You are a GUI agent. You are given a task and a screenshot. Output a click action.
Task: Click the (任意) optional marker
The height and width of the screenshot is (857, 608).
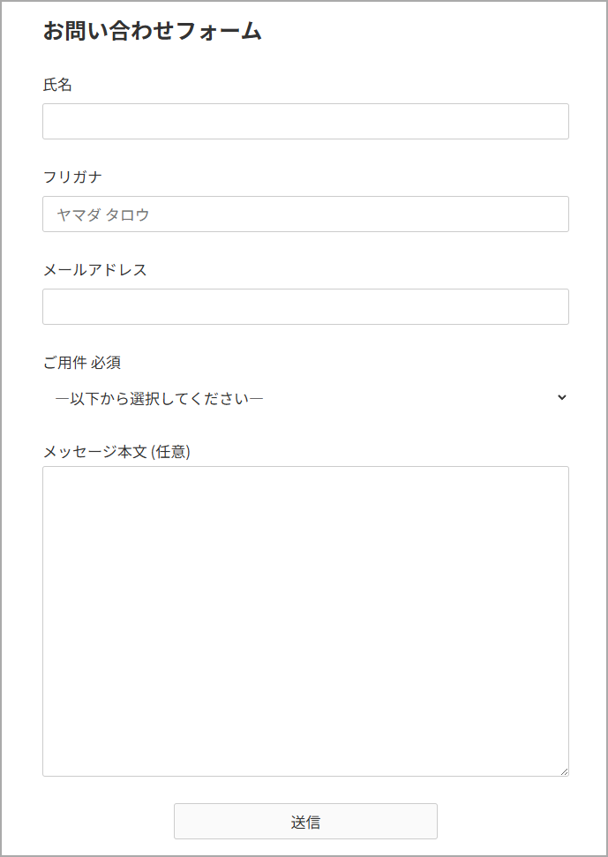tap(171, 452)
